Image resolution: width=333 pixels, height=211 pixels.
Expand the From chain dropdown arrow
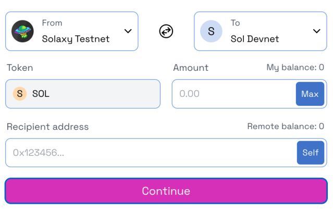[x=128, y=31]
